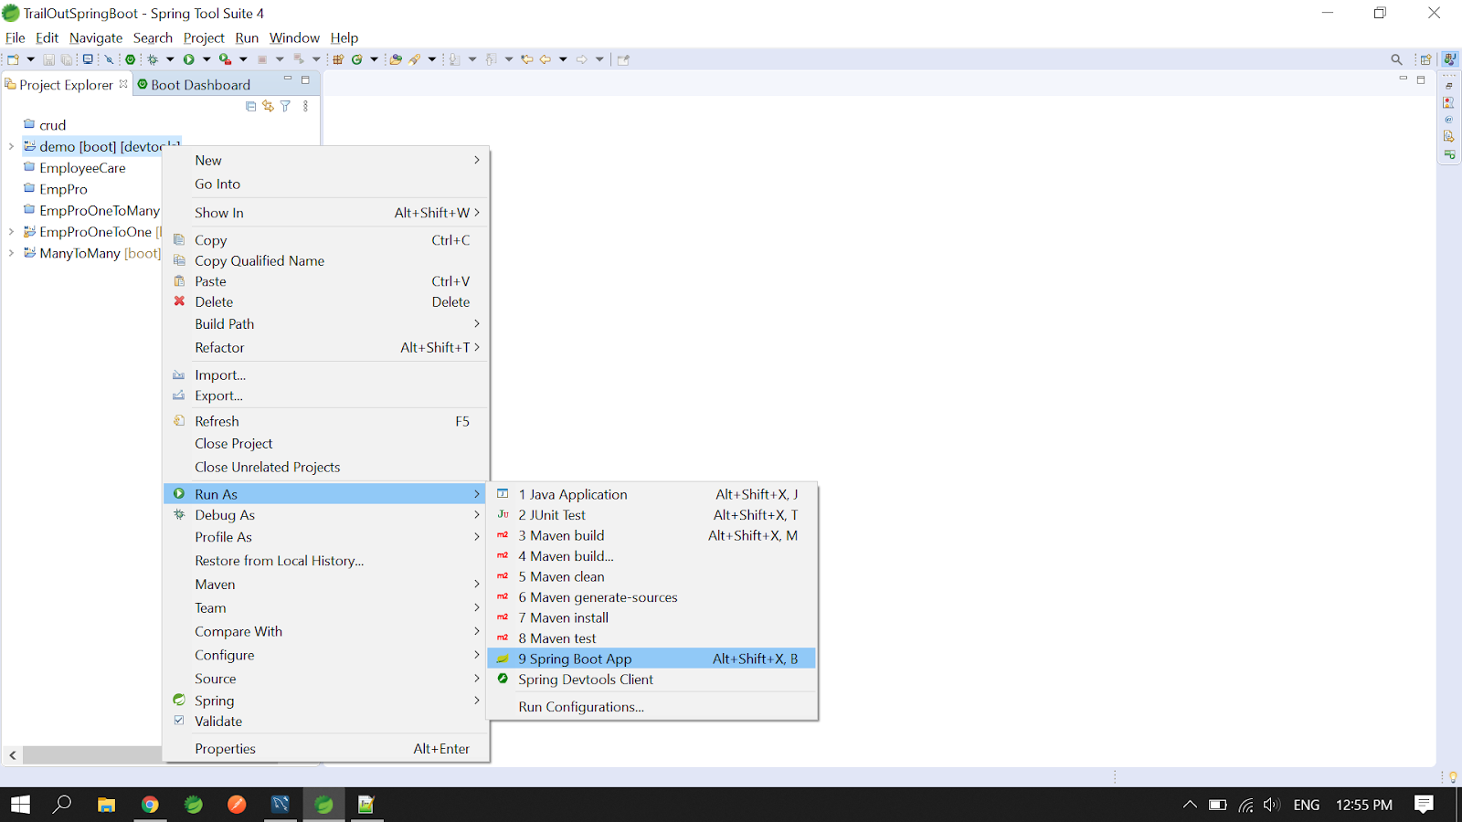Screen dimensions: 1462x822
Task: Open the dropdown arrow beside New Java Class icon
Action: click(x=374, y=59)
